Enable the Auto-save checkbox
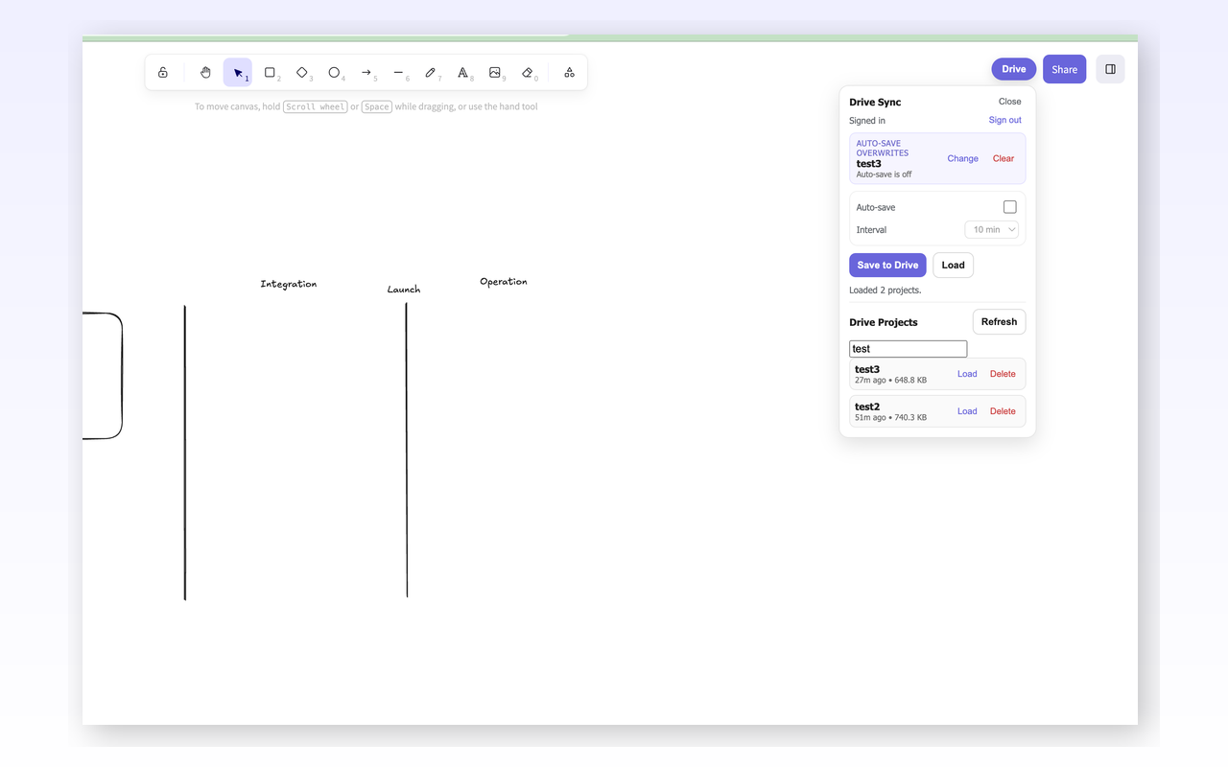The height and width of the screenshot is (767, 1228). [x=1009, y=207]
